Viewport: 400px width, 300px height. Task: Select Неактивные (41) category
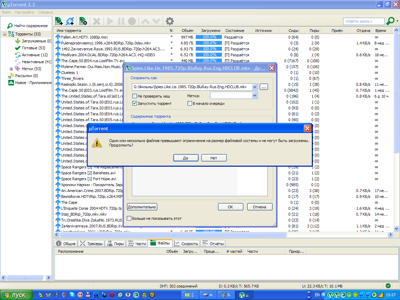click(33, 62)
